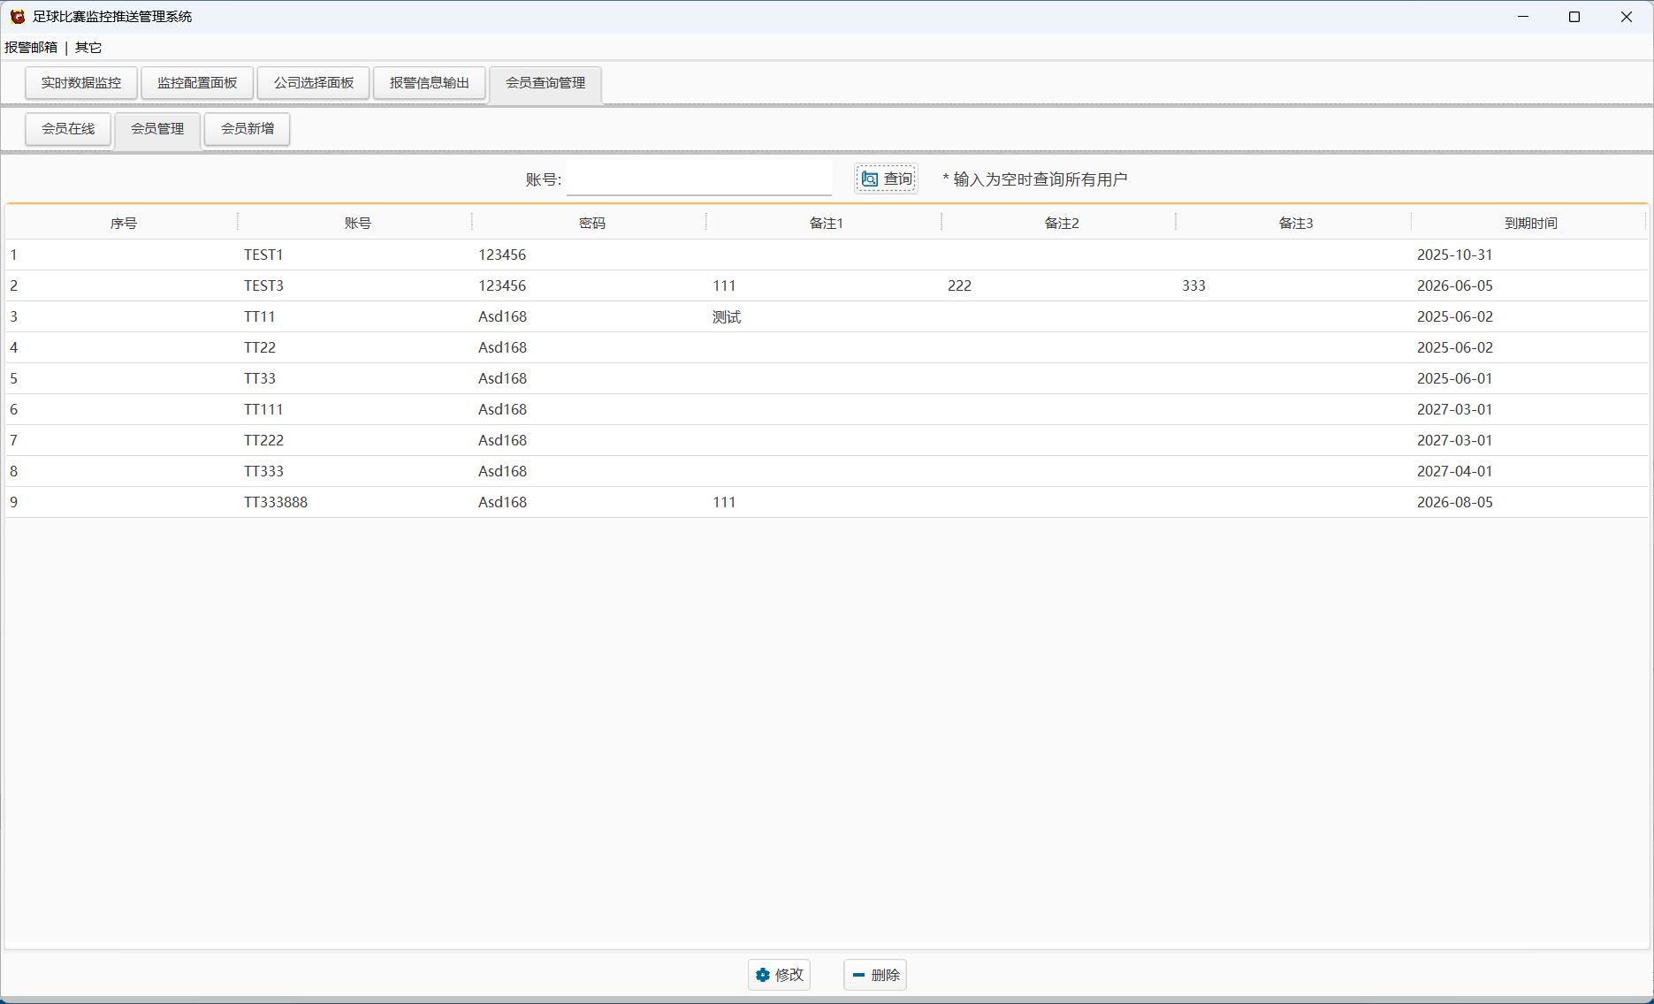The image size is (1654, 1004).
Task: Select the 会员查询管理 tab
Action: click(x=545, y=83)
